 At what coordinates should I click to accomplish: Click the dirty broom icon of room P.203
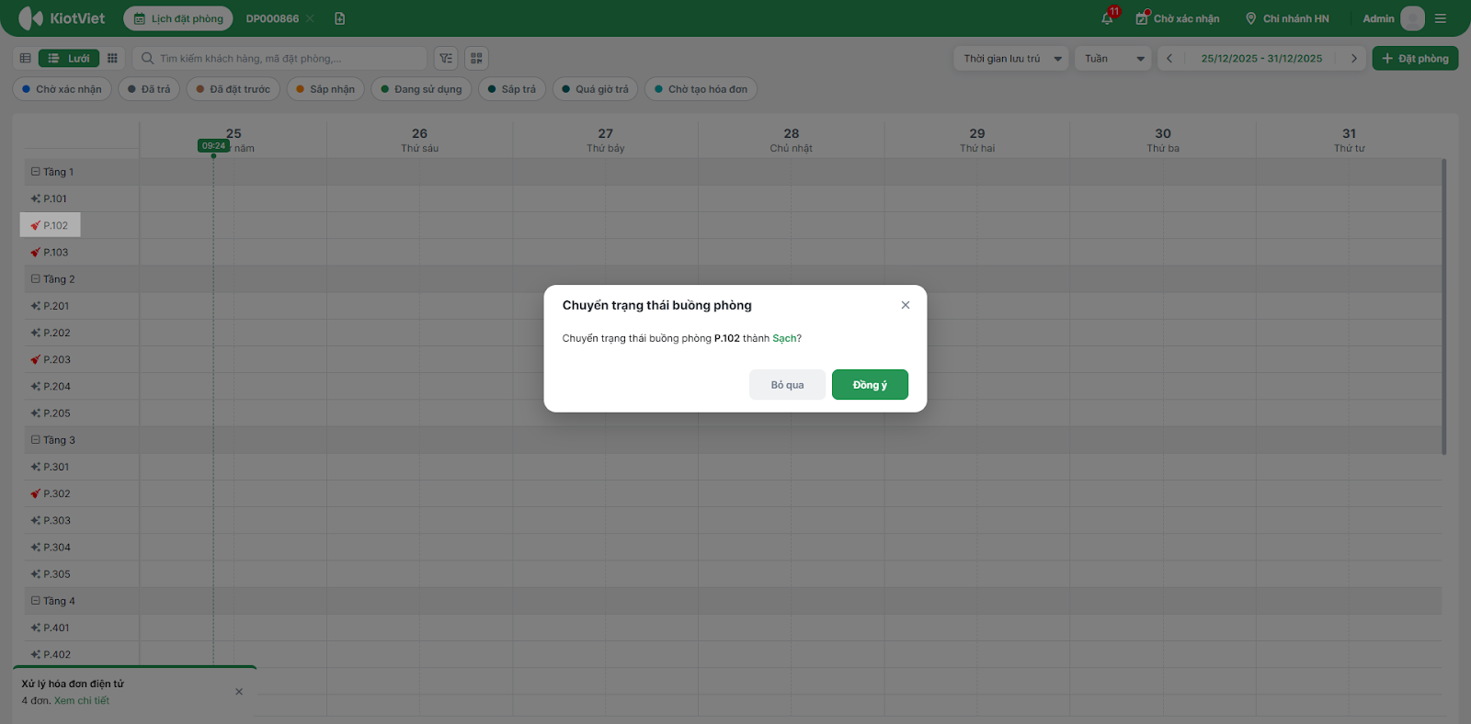[35, 360]
